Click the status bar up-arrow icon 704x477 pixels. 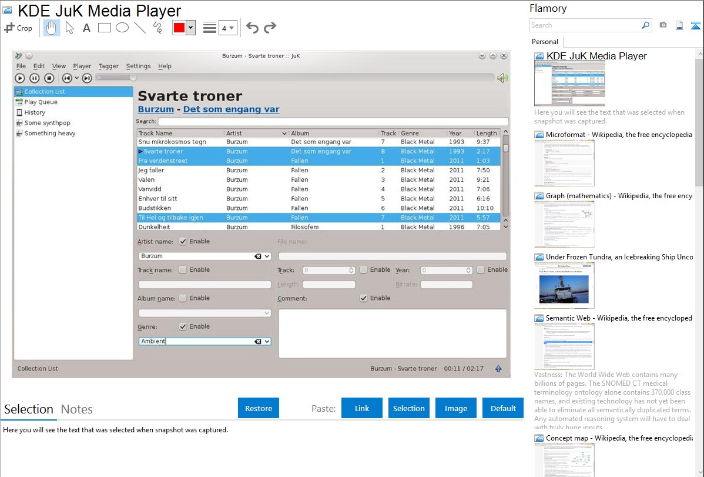(498, 369)
